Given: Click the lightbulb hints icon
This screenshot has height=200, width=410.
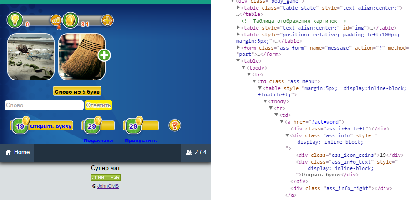Looking at the screenshot, I should pyautogui.click(x=15, y=20).
